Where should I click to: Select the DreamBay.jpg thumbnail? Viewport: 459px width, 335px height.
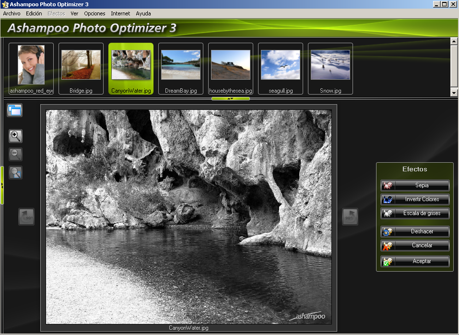[x=181, y=69]
